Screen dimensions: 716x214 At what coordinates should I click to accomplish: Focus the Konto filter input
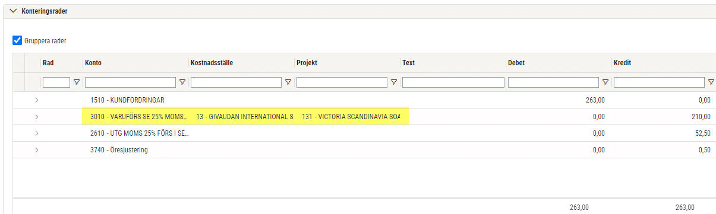130,82
